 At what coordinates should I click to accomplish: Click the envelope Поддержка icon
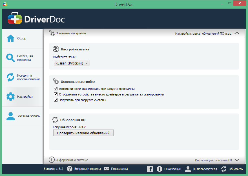click(x=107, y=169)
